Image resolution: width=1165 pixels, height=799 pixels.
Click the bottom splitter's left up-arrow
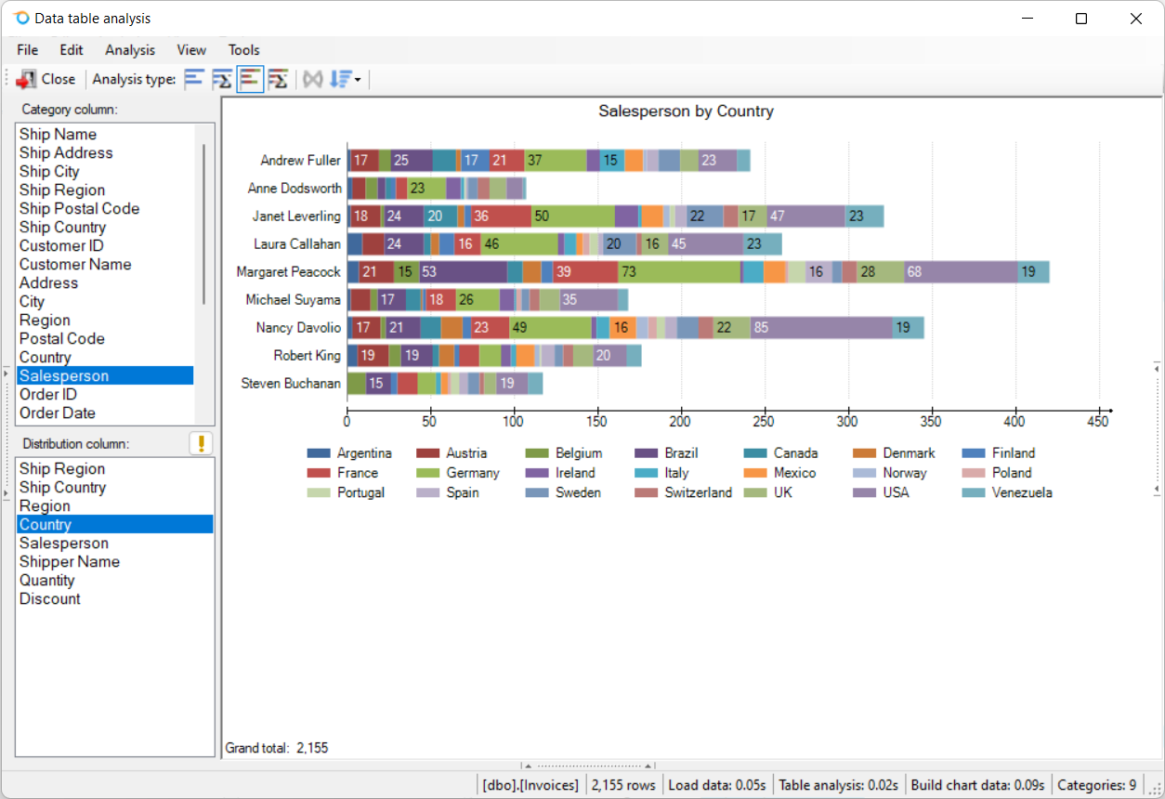529,766
